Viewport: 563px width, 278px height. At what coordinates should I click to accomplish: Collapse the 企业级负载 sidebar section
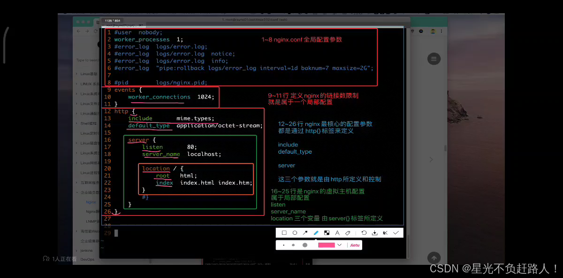pyautogui.click(x=87, y=192)
